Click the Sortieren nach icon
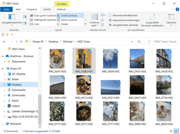 [x=94, y=17]
